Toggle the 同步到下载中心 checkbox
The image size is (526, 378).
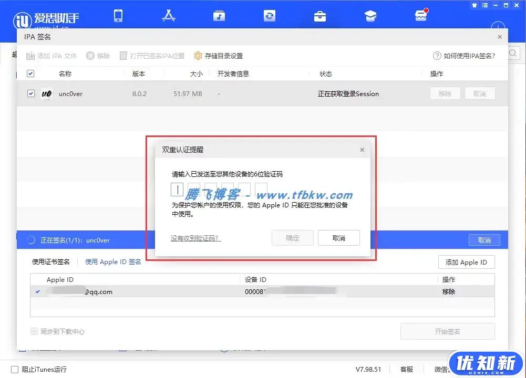tap(34, 331)
